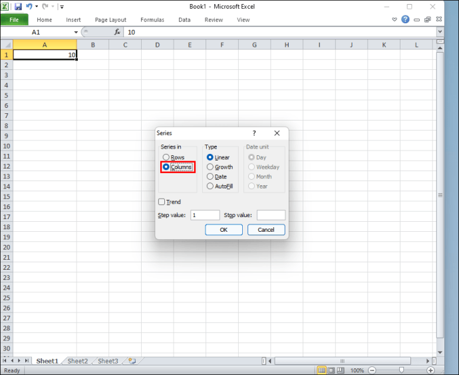Go to next sheet navigation arrow
This screenshot has width=459, height=375.
tap(19, 360)
